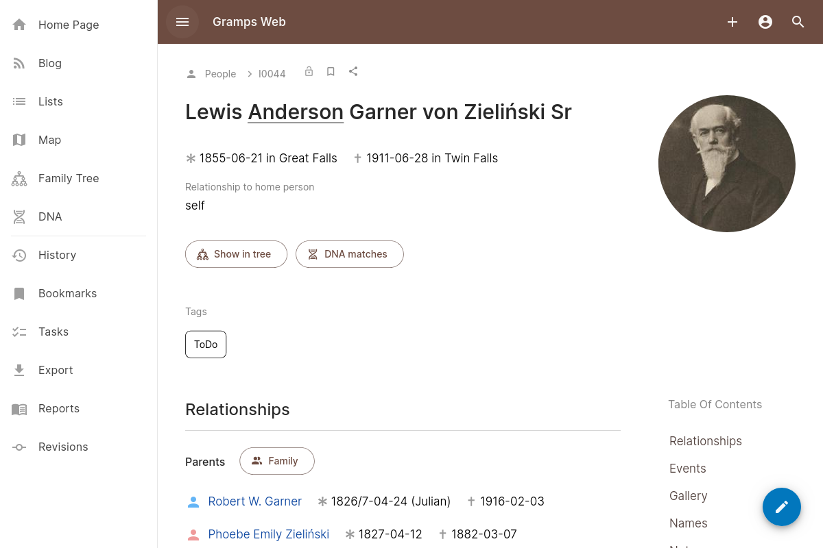Viewport: 823px width, 548px height.
Task: Click the floating pencil edit button
Action: pos(782,507)
